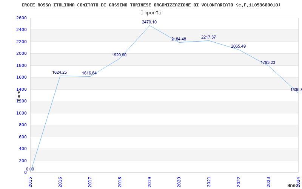Click the 1616.84 value label
This screenshot has width=302, height=189.
click(89, 73)
